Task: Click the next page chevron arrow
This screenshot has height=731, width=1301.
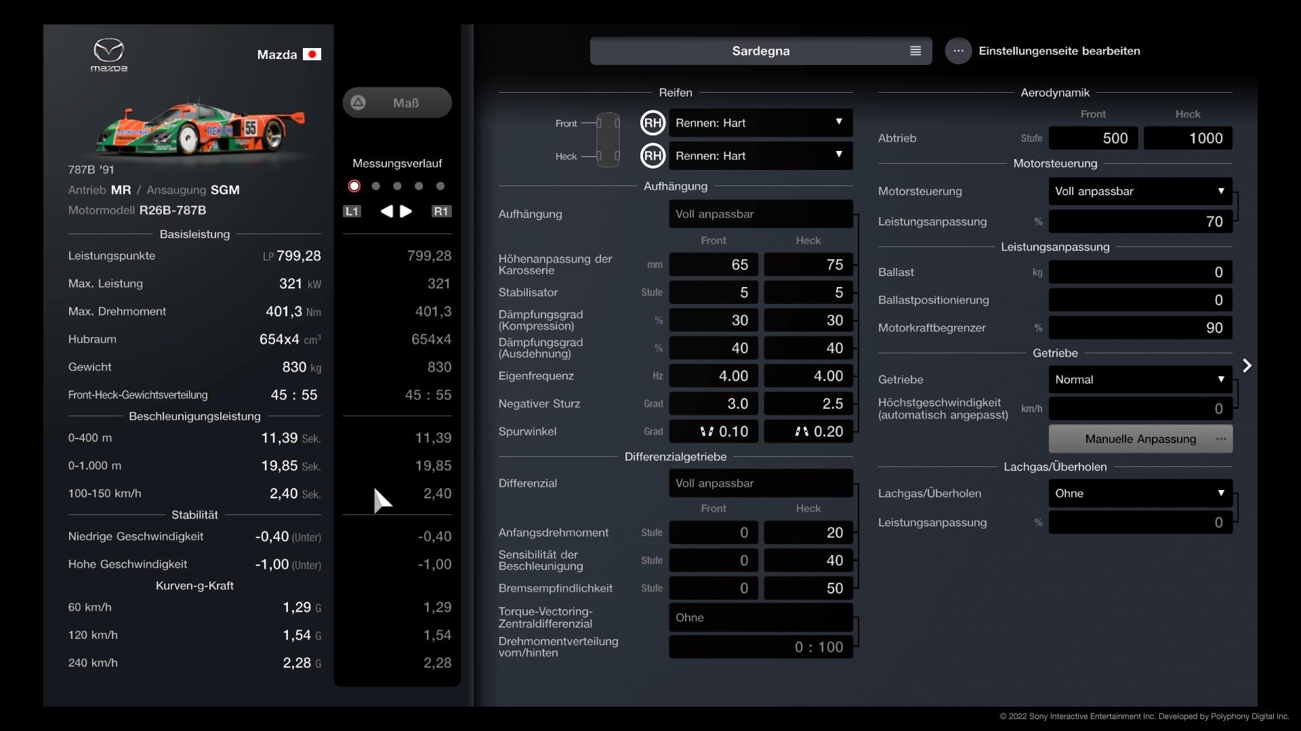Action: point(1247,365)
